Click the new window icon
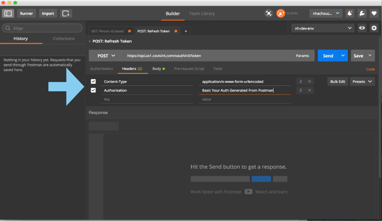Screen dimensions: 382x221 point(66,13)
